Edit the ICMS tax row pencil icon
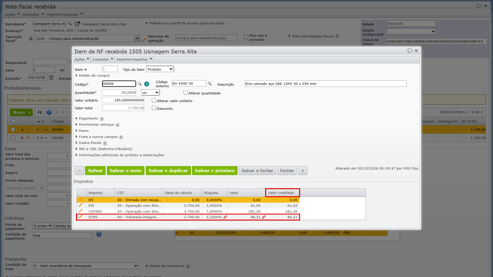The image size is (493, 277). tap(80, 217)
